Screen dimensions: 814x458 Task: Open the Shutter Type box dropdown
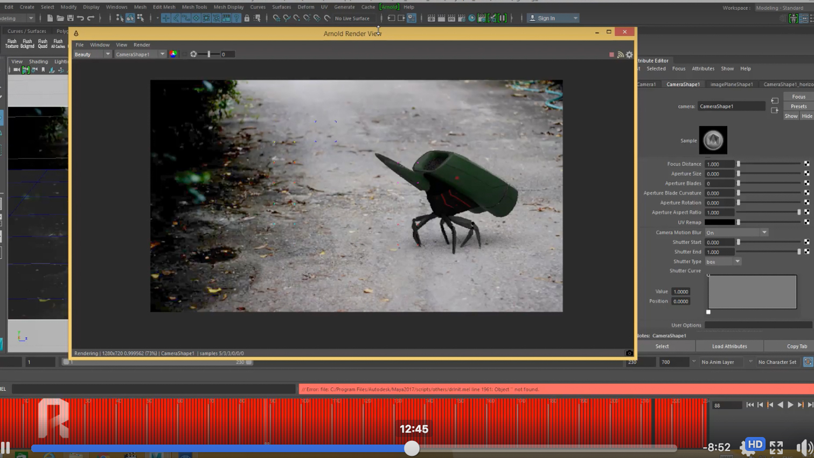[723, 261]
